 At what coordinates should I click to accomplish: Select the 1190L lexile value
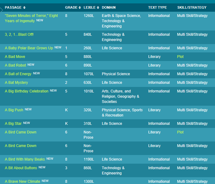pos(89,159)
